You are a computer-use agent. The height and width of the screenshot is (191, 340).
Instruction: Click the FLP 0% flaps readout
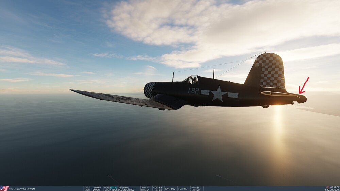click(183, 189)
